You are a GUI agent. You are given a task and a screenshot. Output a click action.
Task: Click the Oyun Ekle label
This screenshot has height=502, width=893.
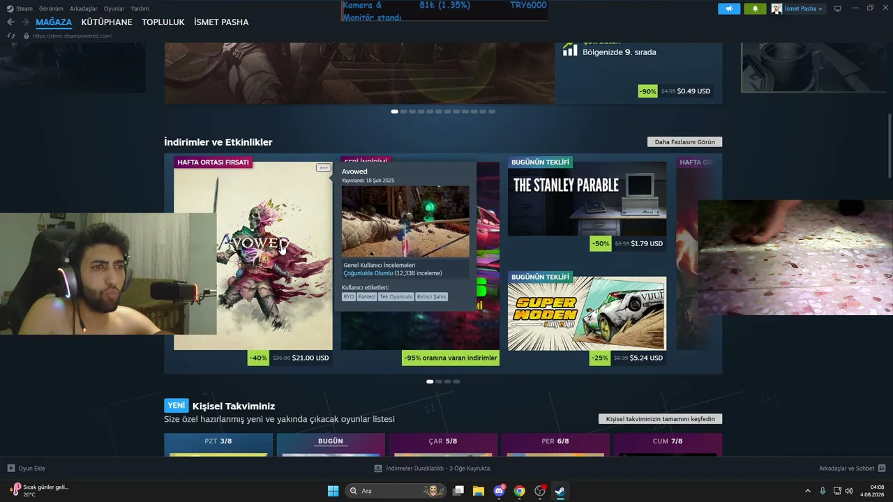coord(31,469)
